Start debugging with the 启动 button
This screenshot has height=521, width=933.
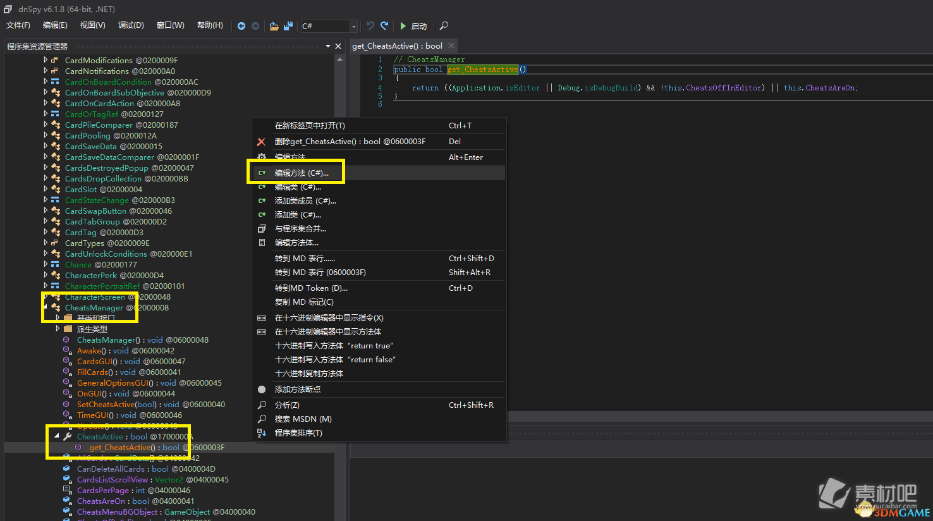(x=413, y=26)
